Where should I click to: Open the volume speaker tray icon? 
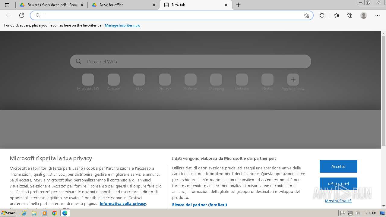[x=357, y=213]
